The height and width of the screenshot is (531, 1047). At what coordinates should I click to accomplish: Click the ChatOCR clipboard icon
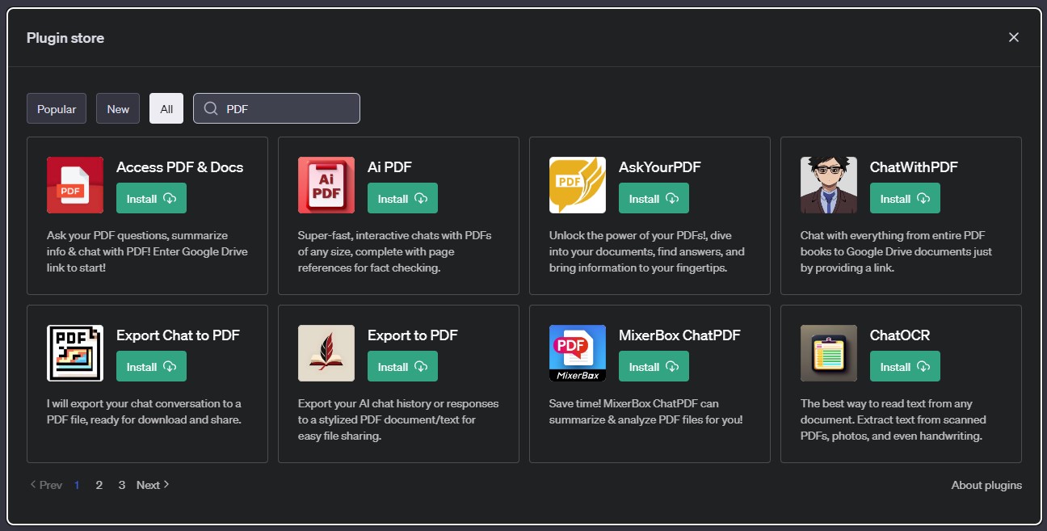pos(829,353)
